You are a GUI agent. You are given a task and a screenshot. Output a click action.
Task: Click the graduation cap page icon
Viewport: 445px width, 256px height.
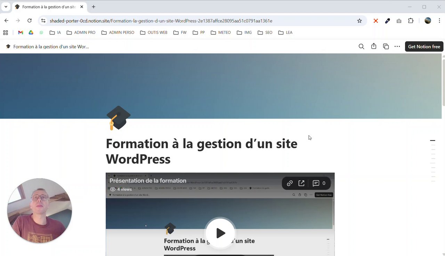pos(118,118)
